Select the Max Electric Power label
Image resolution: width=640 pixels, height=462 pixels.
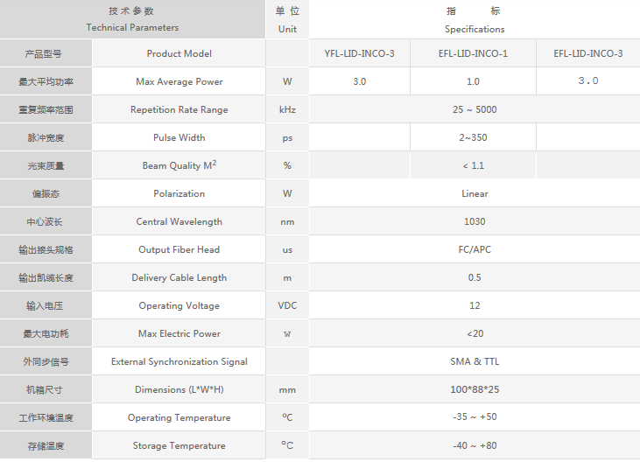179,333
